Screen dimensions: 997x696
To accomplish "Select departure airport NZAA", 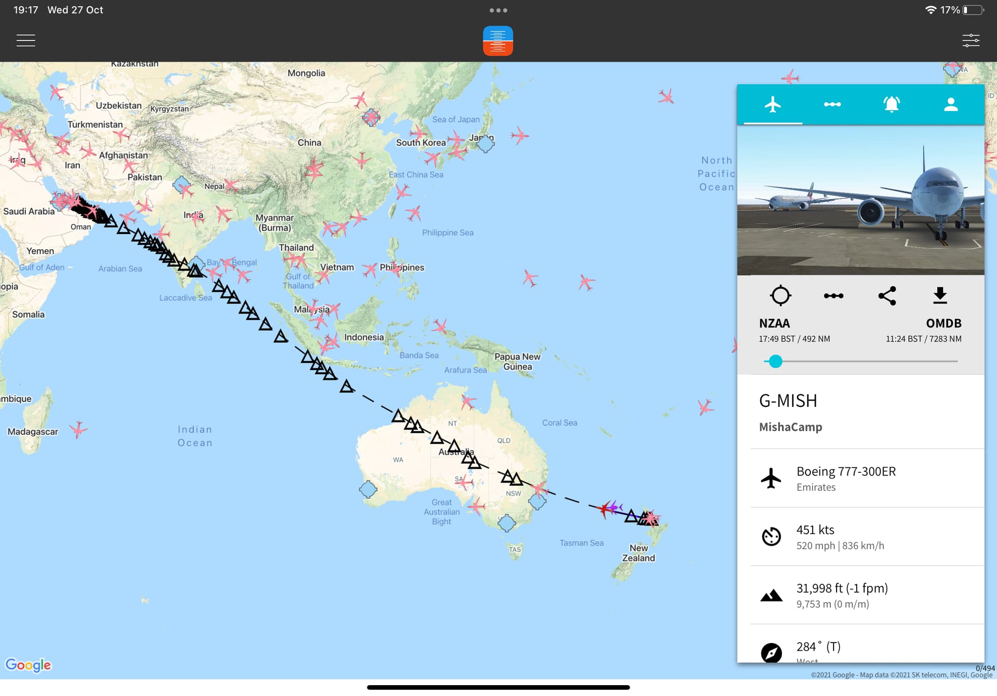I will 774,323.
